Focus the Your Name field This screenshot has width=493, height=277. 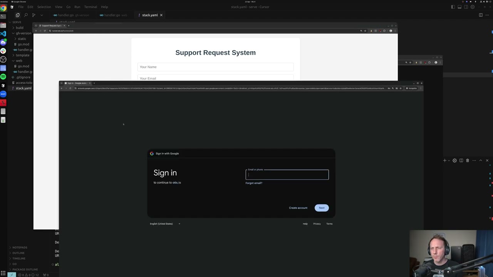[x=215, y=67]
